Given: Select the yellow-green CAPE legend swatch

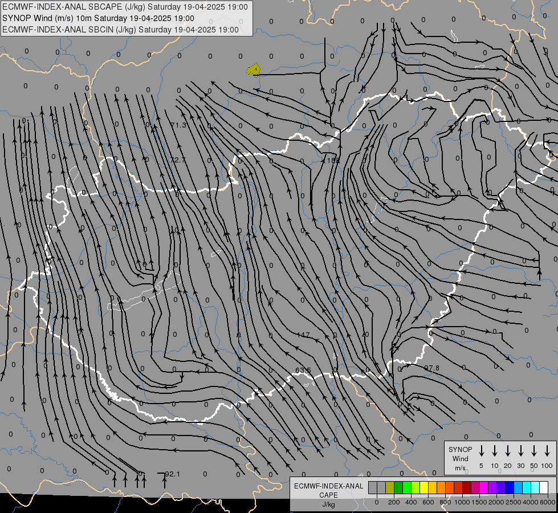Looking at the screenshot, I should tap(416, 487).
